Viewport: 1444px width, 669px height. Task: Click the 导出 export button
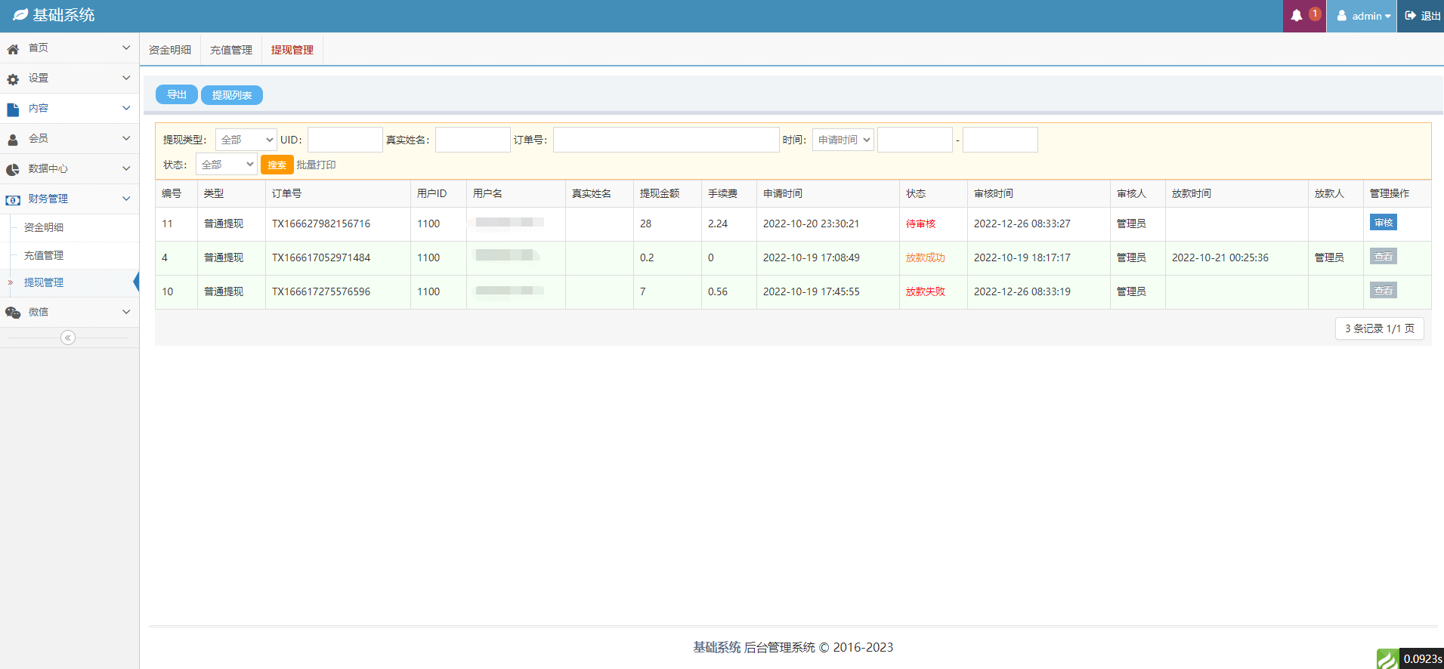pyautogui.click(x=177, y=94)
